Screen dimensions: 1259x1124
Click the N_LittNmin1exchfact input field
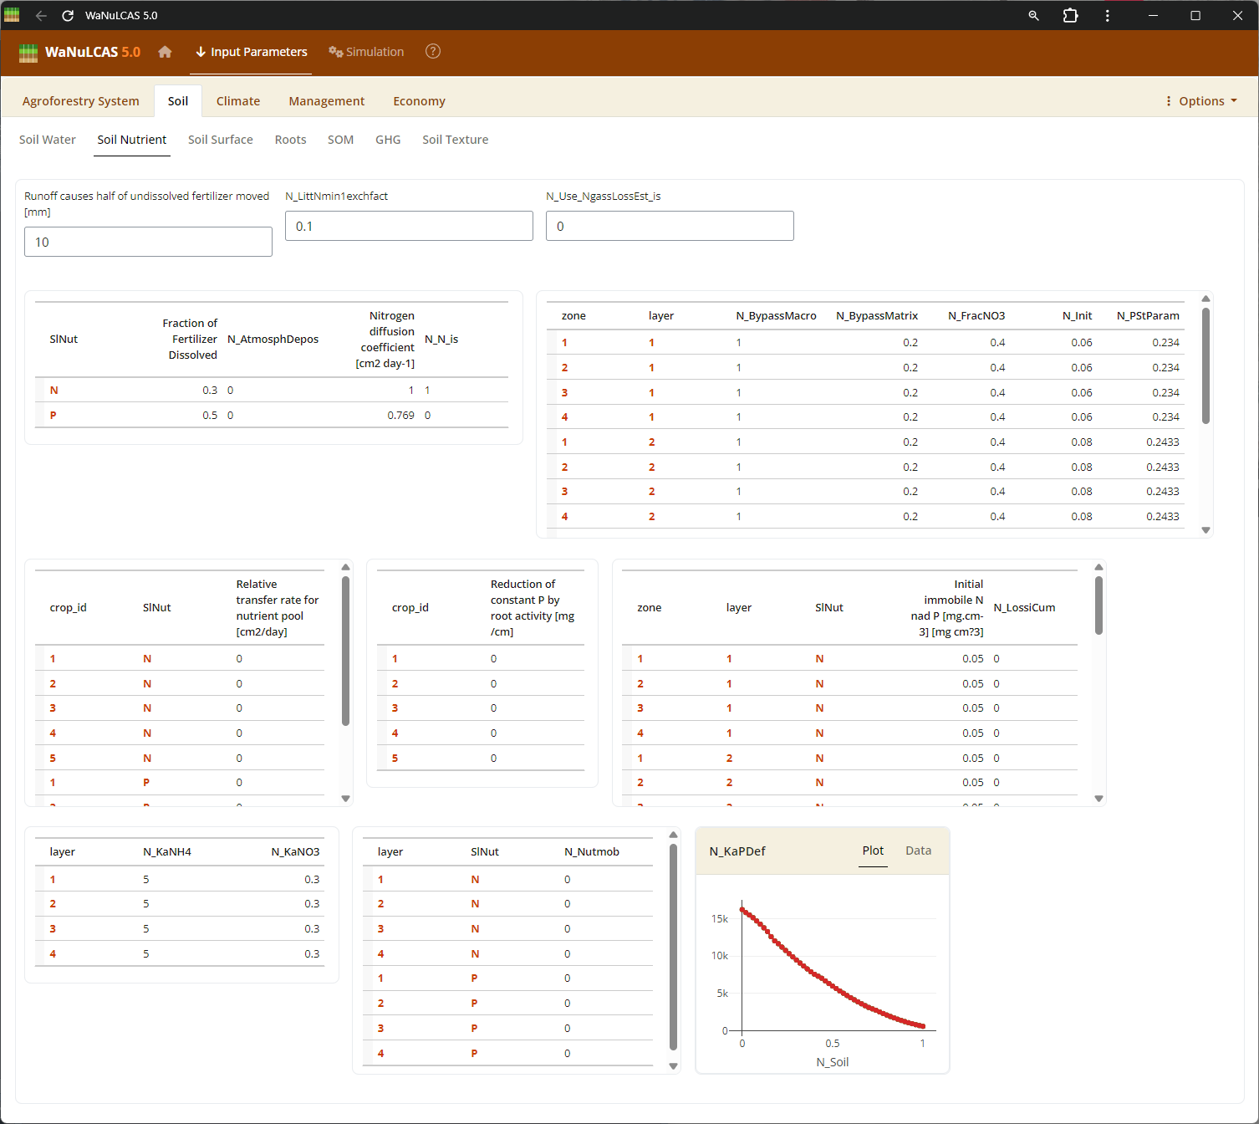(x=409, y=226)
